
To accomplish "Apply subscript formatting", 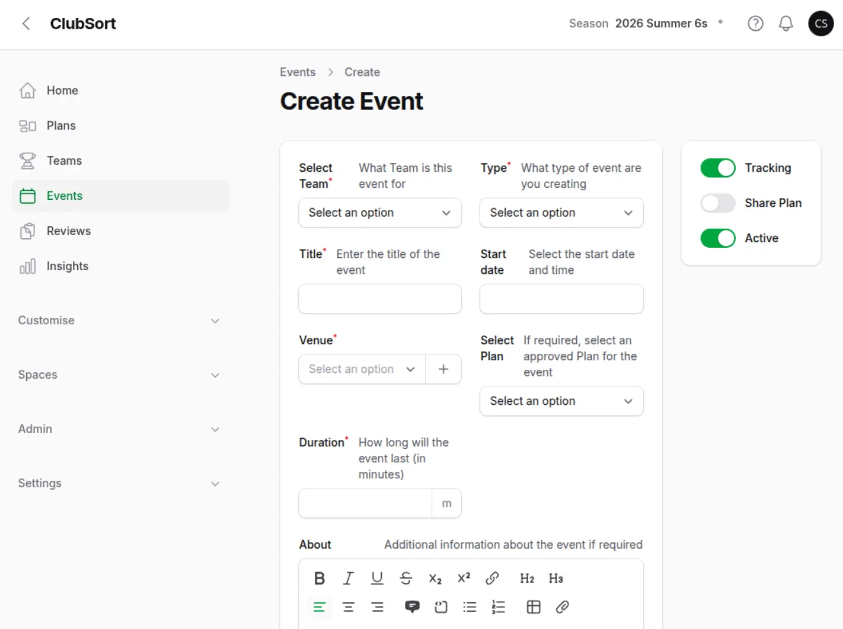I will [435, 579].
